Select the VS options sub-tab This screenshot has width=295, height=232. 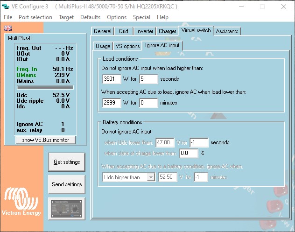(x=127, y=46)
